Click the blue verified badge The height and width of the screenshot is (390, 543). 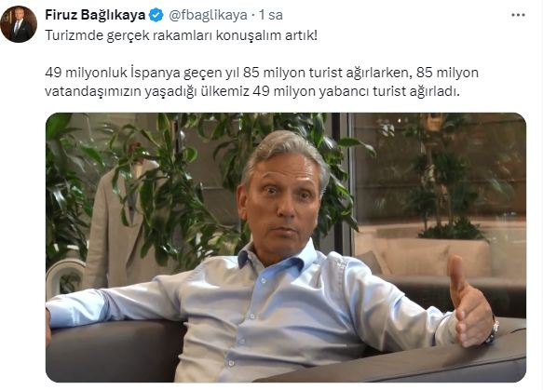(156, 15)
